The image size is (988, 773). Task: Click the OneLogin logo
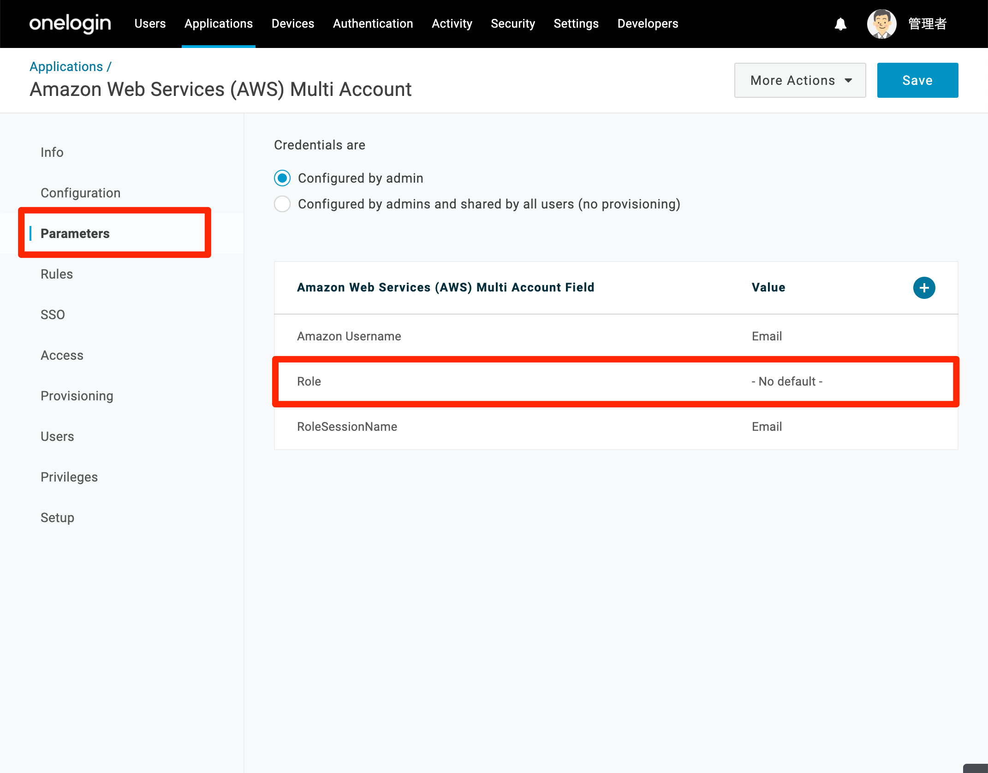point(70,24)
